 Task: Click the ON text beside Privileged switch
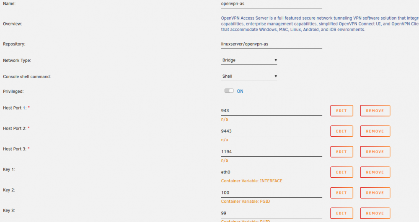click(240, 91)
